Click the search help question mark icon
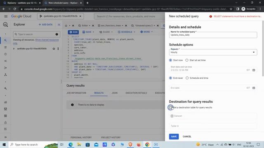Viewport: 264px width, 148px height. click(57, 34)
